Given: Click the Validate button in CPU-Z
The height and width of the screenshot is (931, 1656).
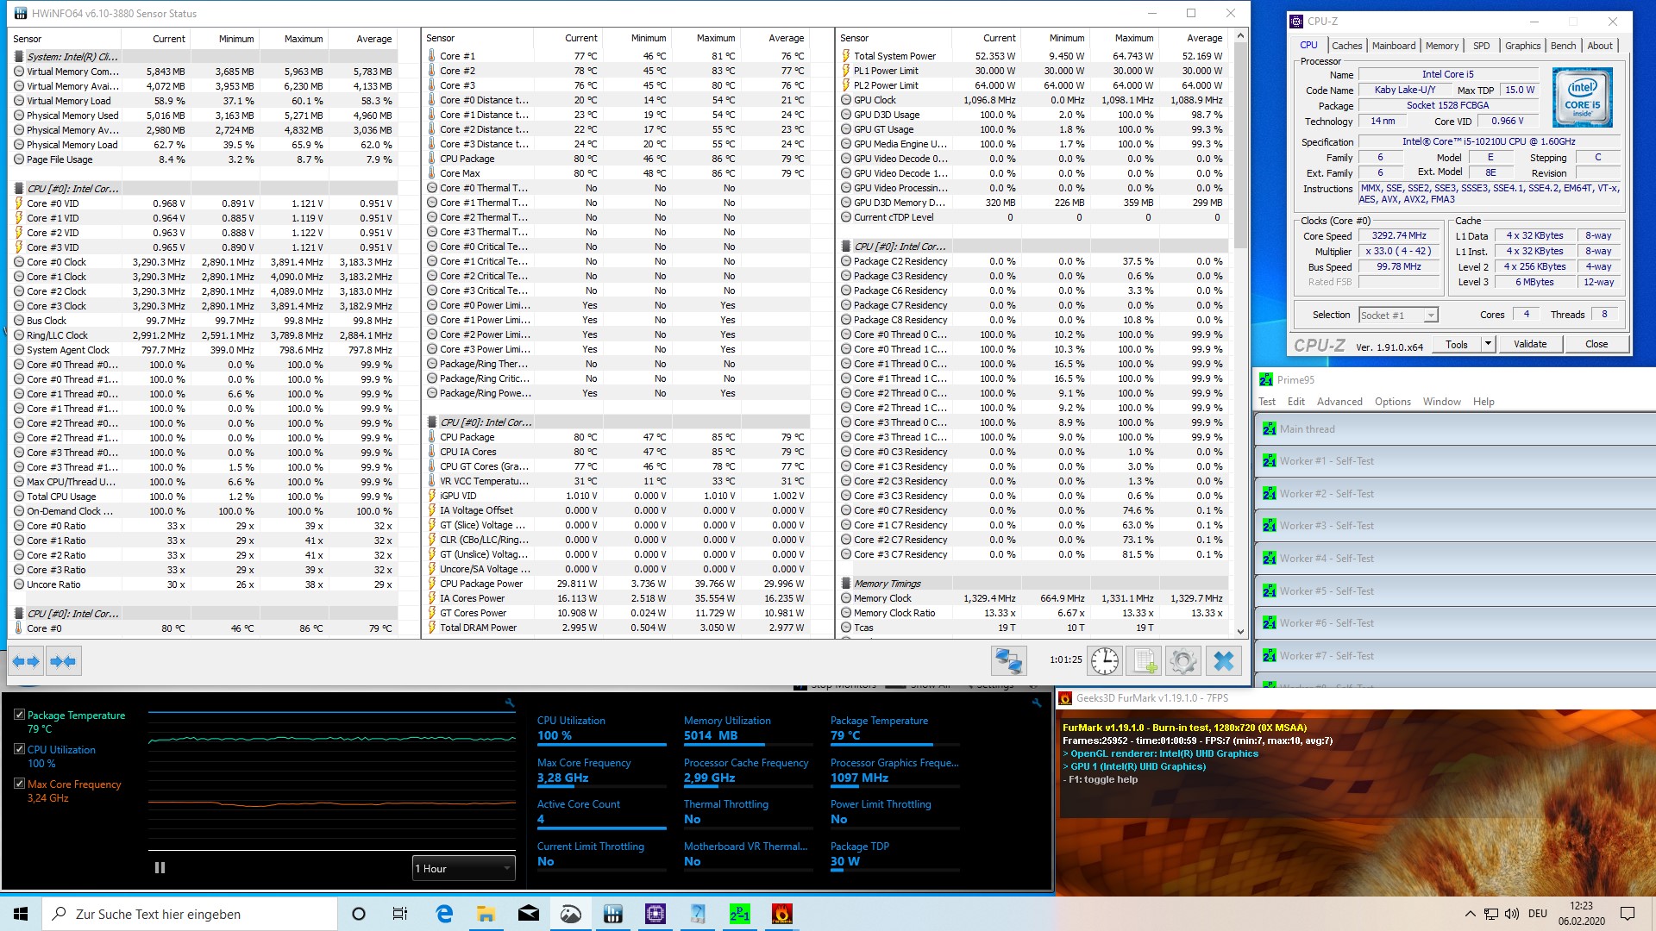Looking at the screenshot, I should coord(1529,344).
